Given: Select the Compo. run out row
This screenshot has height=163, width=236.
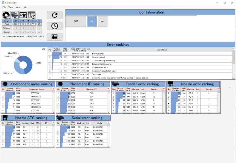Looking at the screenshot, I should [x=140, y=57].
